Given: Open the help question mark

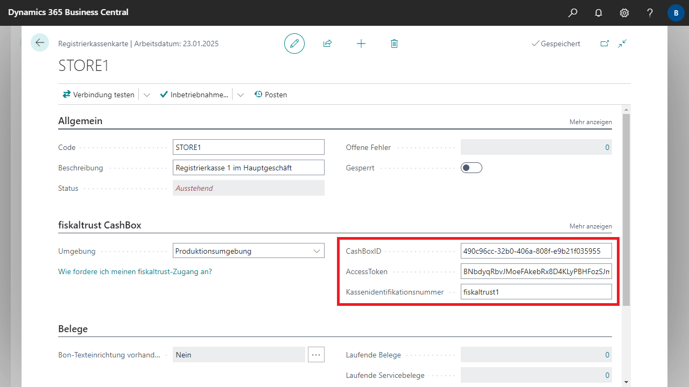Looking at the screenshot, I should coord(650,13).
